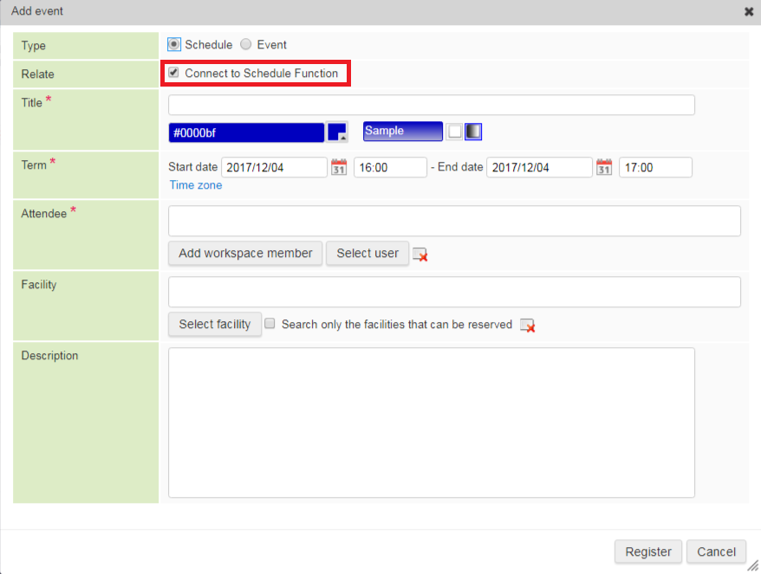Click the start time 16:00 field

(x=389, y=167)
